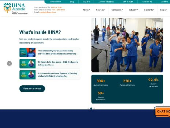Image resolution: width=170 pixels, height=128 pixels.
Task: Expand the Login dropdown menu
Action: point(164,10)
